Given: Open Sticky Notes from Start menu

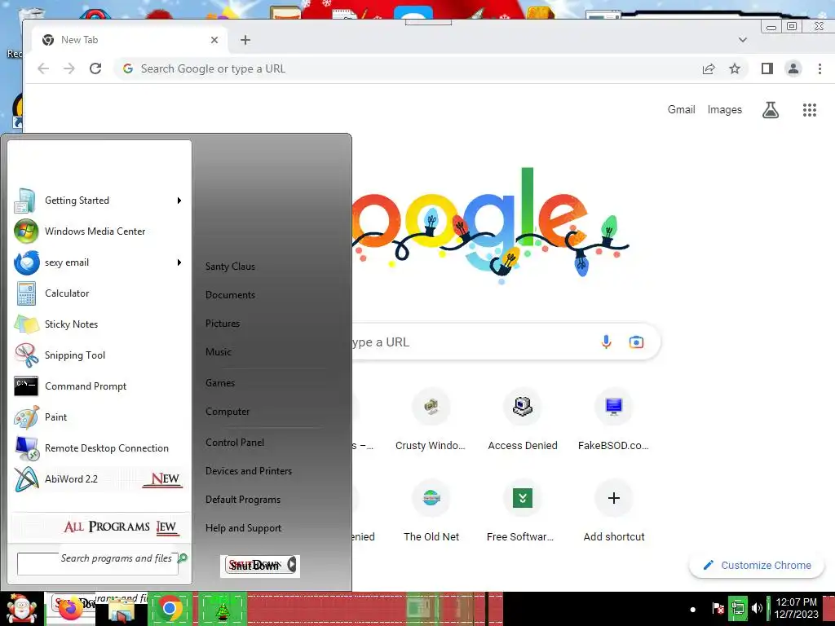Looking at the screenshot, I should click(99, 324).
